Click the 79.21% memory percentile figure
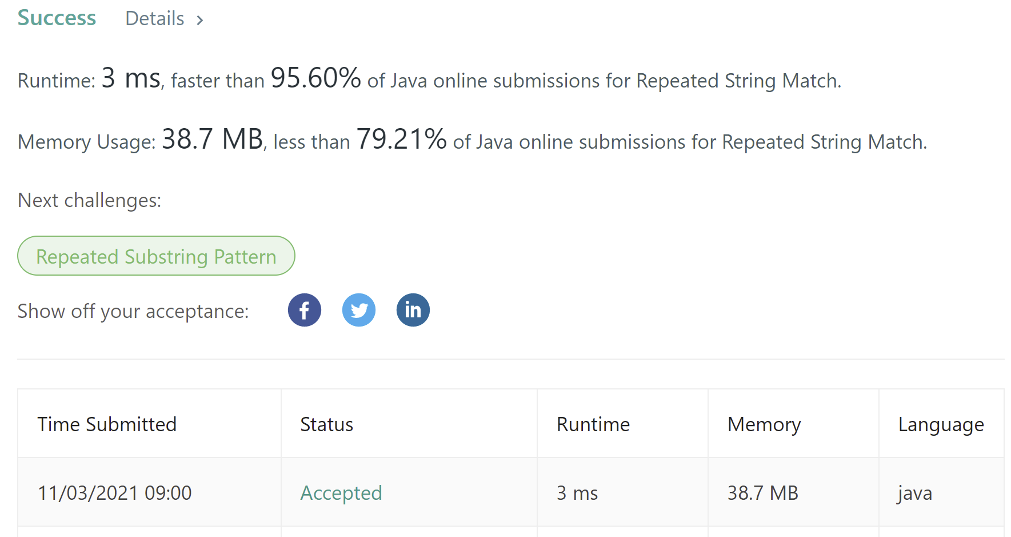The height and width of the screenshot is (537, 1011). (x=401, y=139)
